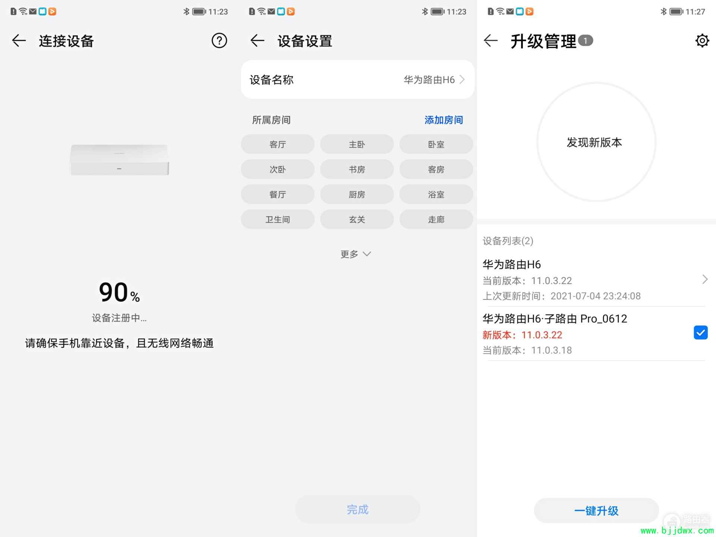Viewport: 716px width, 537px height.
Task: Select the 卧室 room
Action: (436, 144)
